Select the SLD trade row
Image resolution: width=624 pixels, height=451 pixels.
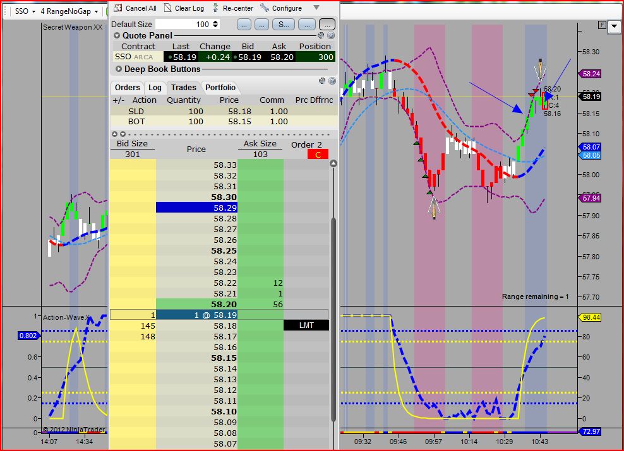click(224, 111)
